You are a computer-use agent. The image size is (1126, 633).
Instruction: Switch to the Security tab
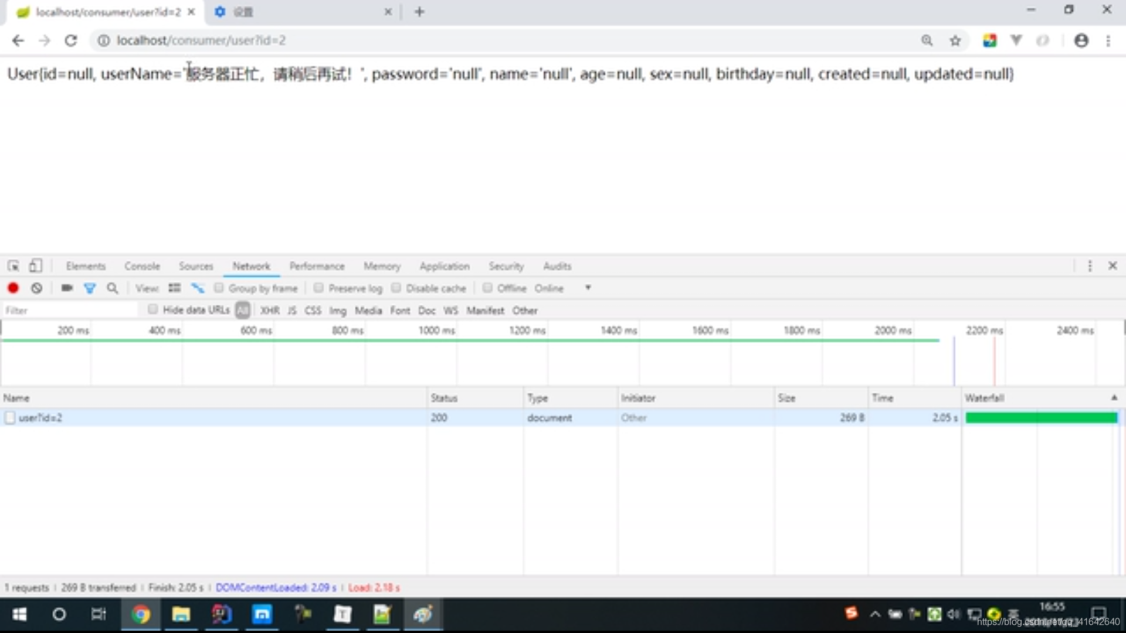point(506,266)
